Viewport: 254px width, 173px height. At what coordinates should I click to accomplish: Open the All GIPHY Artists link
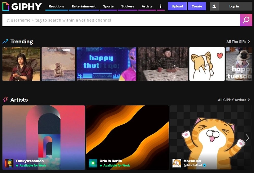234,100
